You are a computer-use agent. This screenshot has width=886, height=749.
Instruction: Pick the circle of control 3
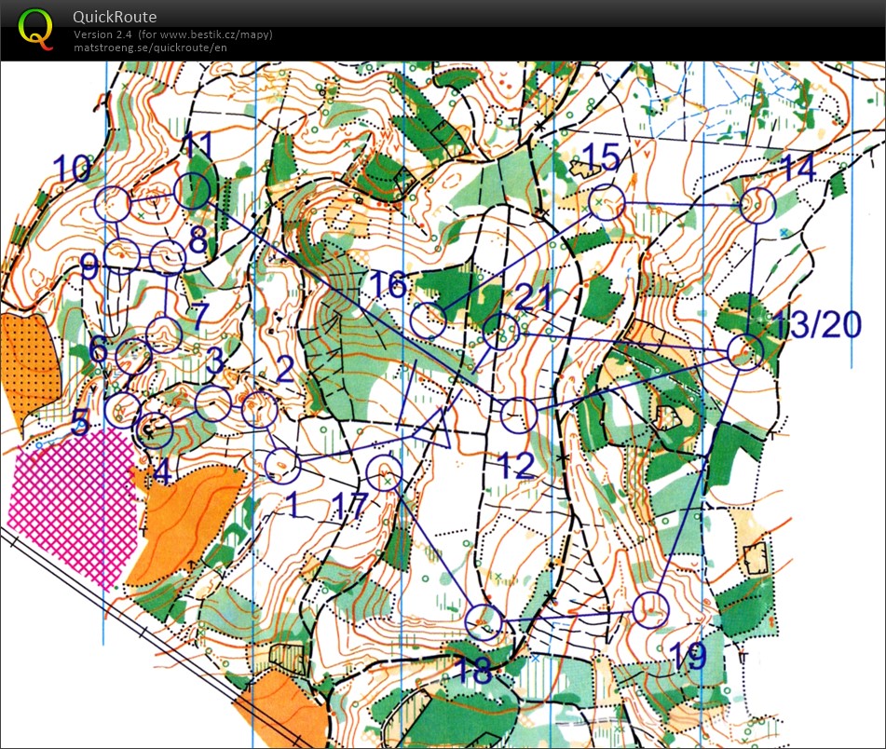213,403
